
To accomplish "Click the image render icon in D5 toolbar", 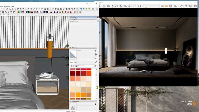I will 126,6.
